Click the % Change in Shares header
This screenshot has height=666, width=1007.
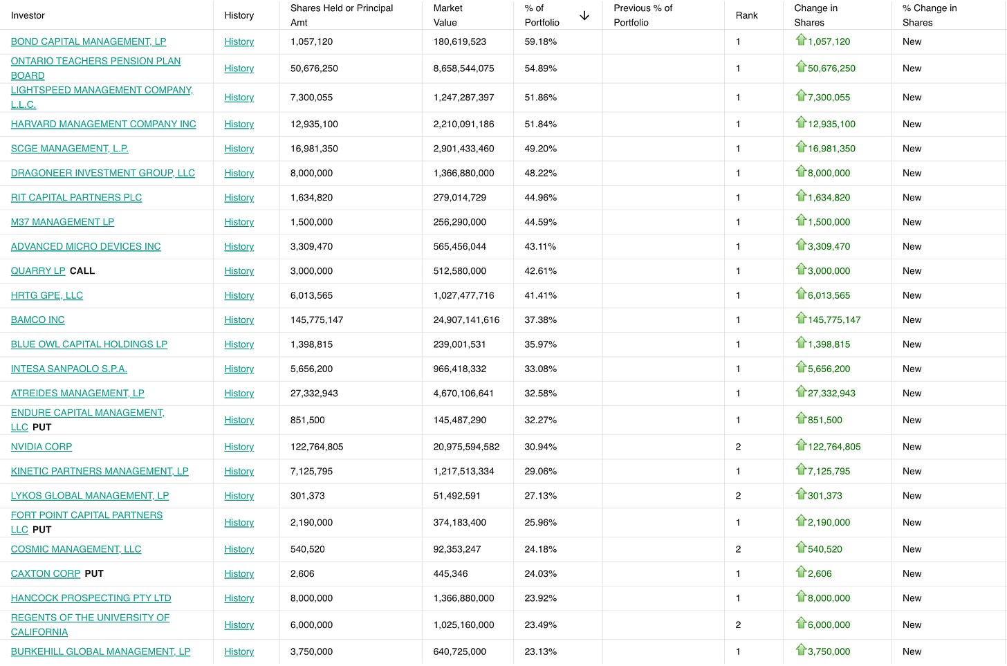pyautogui.click(x=930, y=15)
